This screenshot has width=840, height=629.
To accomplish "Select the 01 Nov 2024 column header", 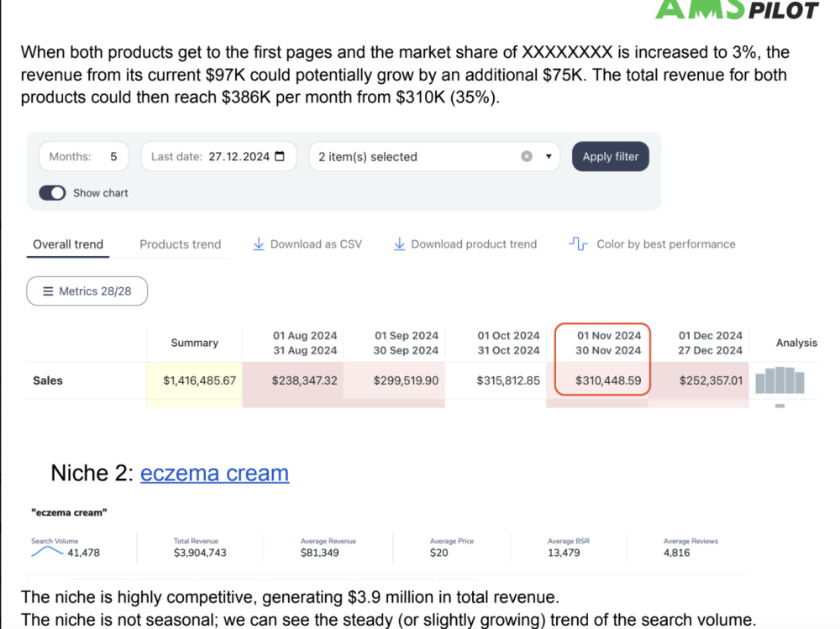I will tap(608, 343).
